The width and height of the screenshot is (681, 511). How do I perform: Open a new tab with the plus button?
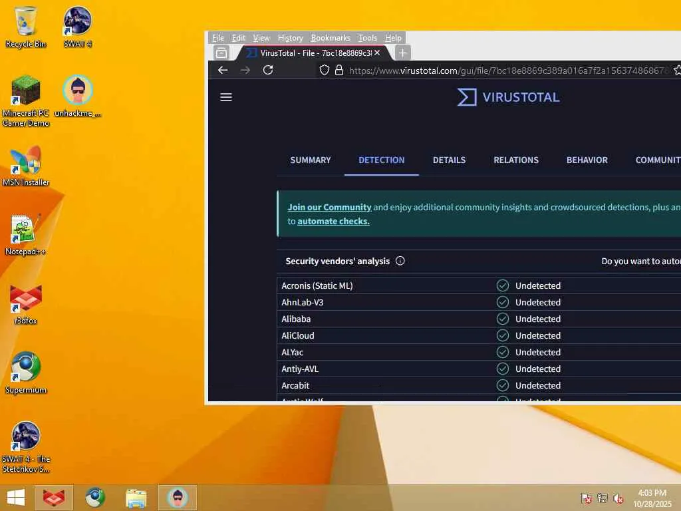(x=402, y=53)
